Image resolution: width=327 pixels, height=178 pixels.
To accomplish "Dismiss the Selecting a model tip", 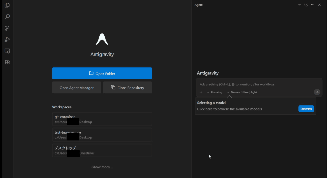I will tap(306, 109).
